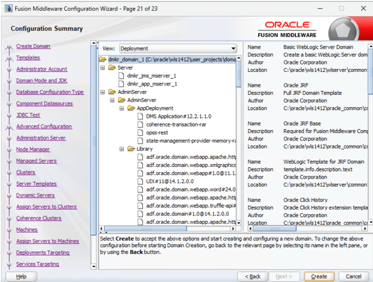The width and height of the screenshot is (373, 282).
Task: Click the file icon for dmkr_app_mserver_1
Action: 121,84
